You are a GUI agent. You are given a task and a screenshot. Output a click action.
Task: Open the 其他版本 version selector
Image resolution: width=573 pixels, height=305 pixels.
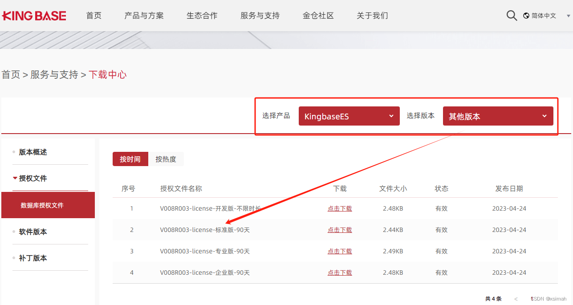point(498,116)
